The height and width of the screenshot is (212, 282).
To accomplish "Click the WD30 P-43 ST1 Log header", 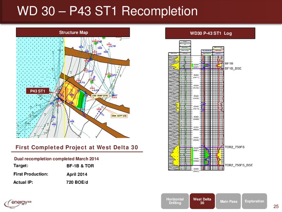I will [x=210, y=33].
